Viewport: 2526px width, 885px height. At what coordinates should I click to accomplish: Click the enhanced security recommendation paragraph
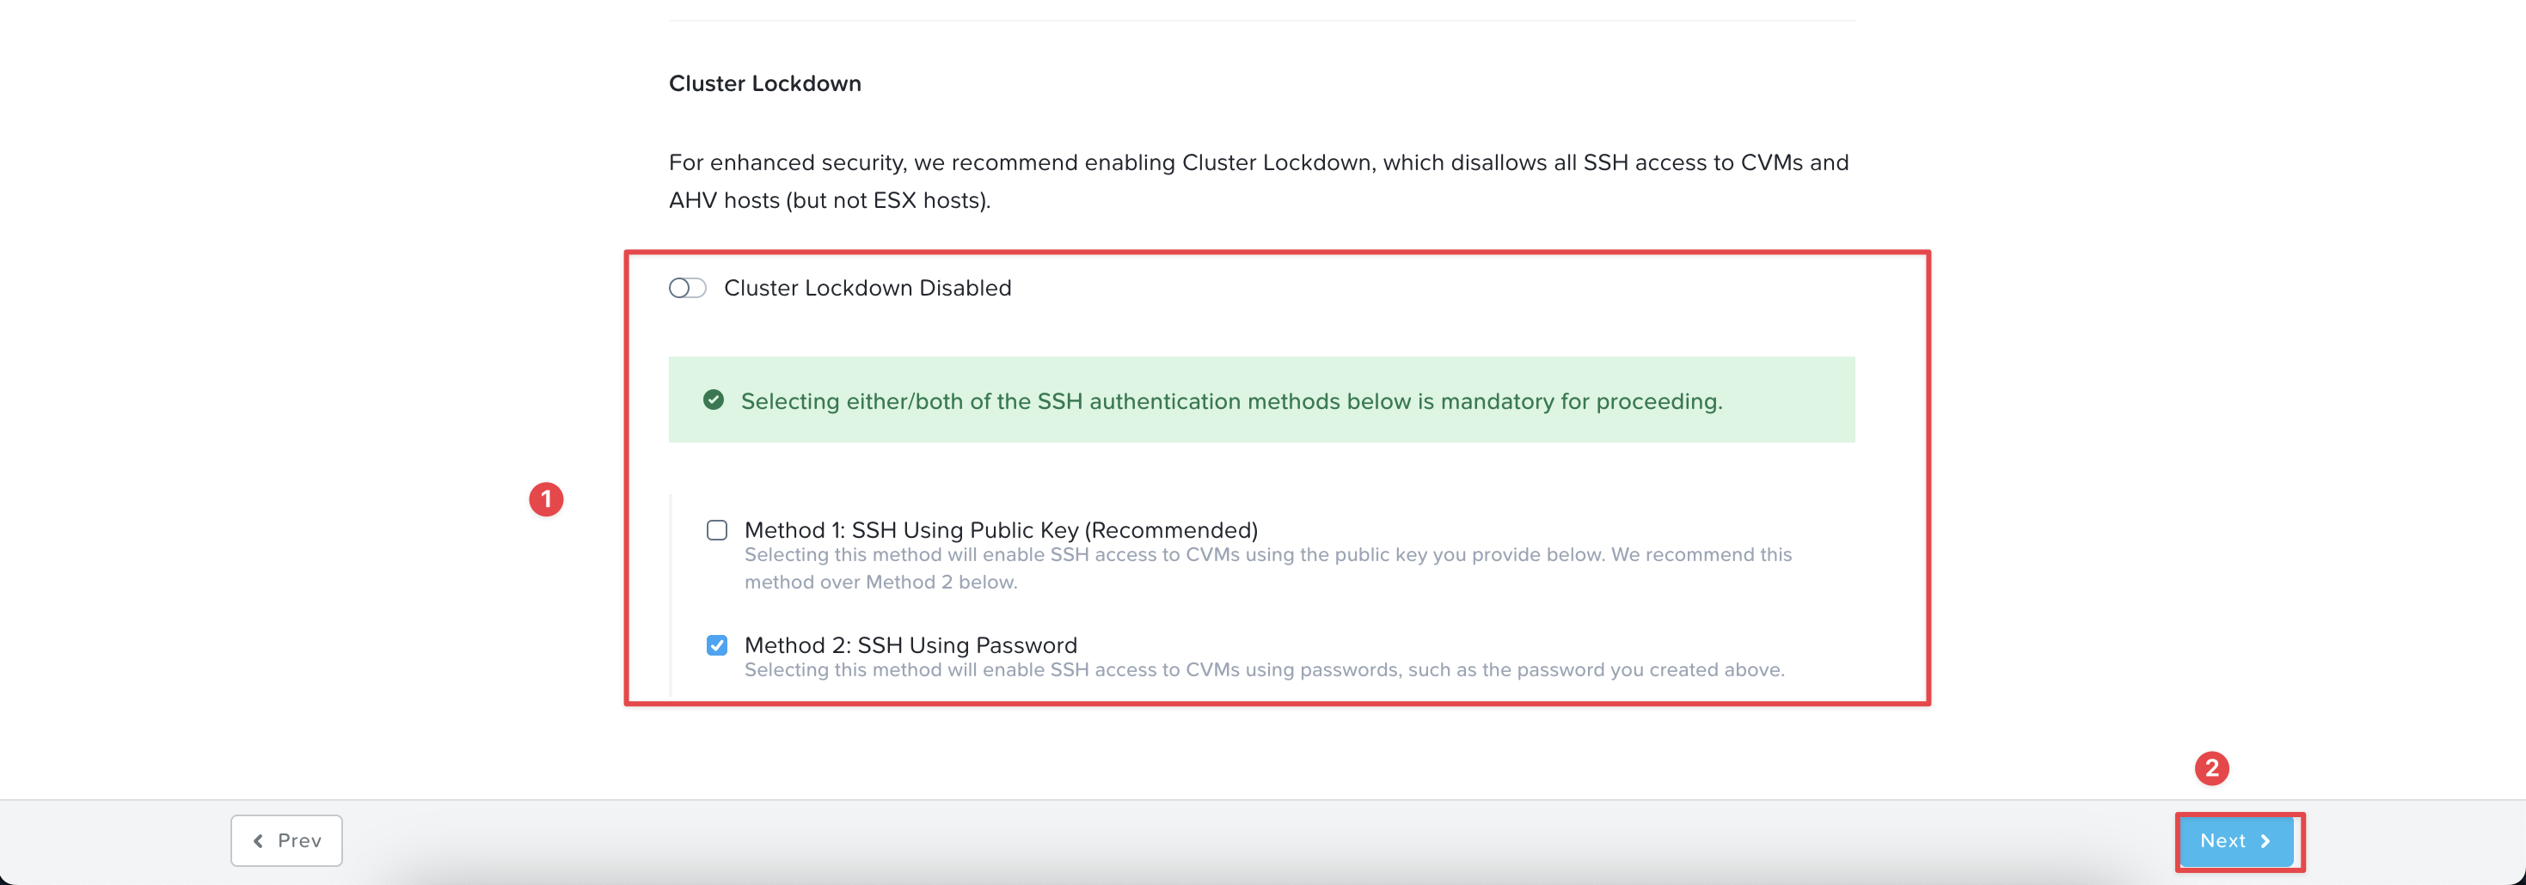pyautogui.click(x=1259, y=181)
